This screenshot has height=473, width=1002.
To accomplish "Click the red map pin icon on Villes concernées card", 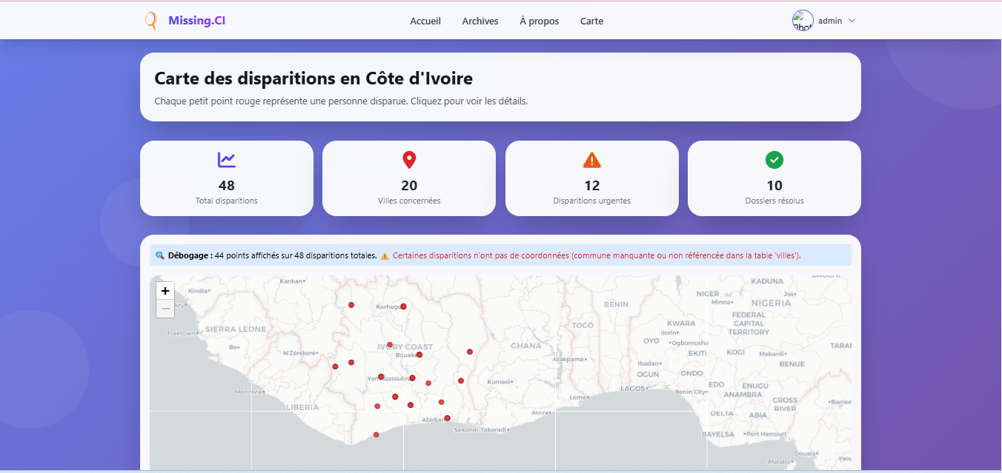I will point(409,159).
